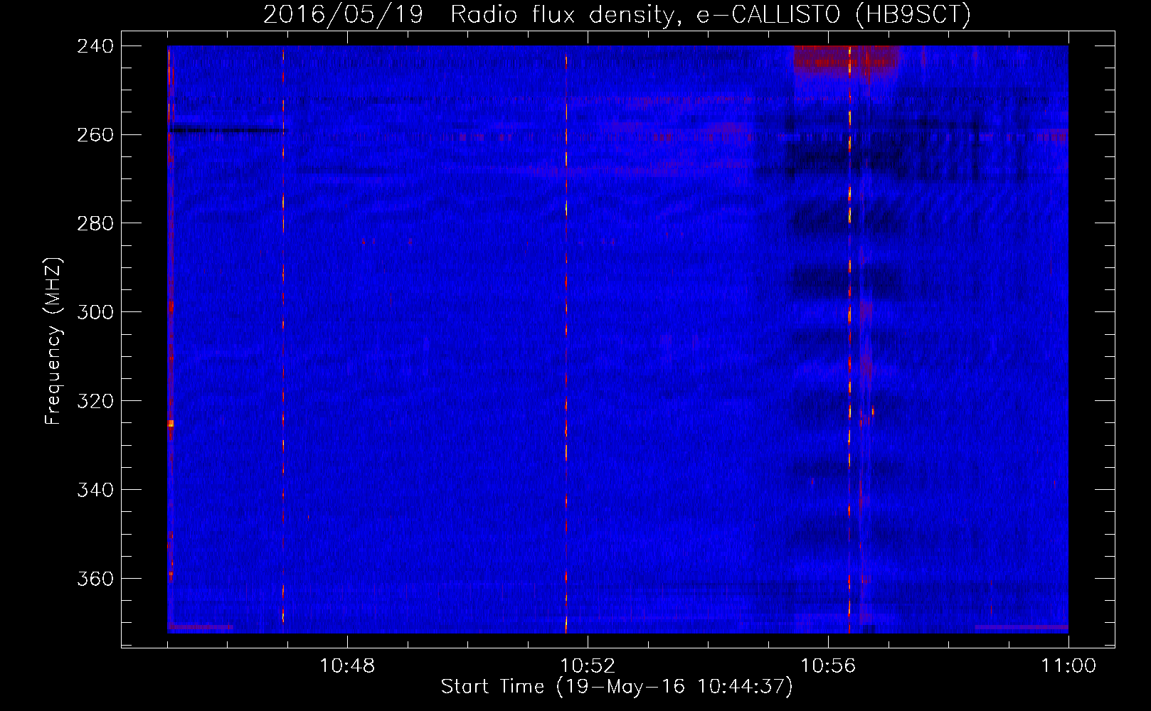Click the red burst region at top near 10:56
This screenshot has height=711, width=1151.
(x=846, y=63)
